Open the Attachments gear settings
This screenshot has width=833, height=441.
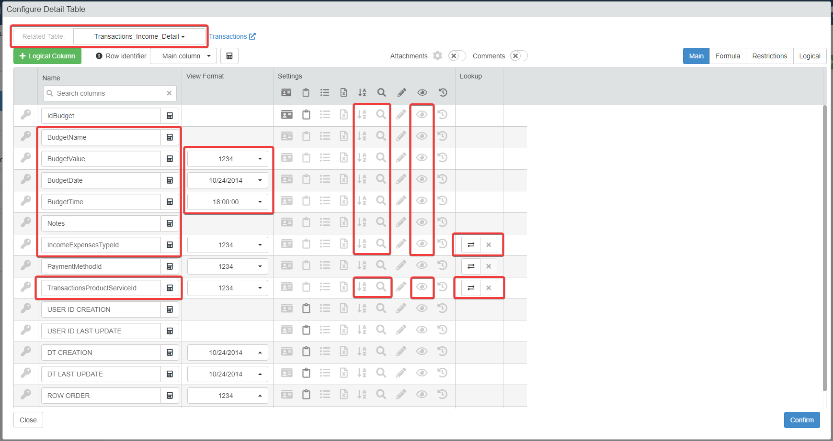(x=437, y=56)
